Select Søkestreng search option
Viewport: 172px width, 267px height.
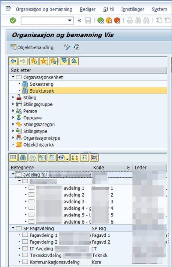pyautogui.click(x=42, y=84)
